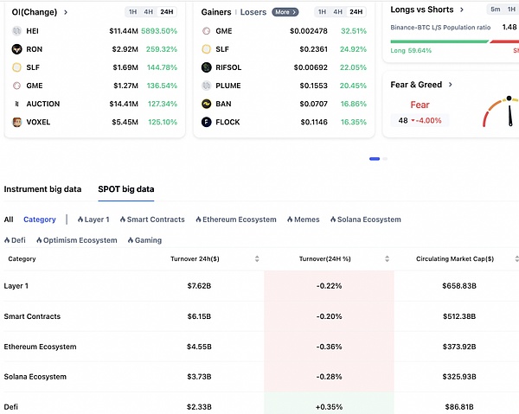This screenshot has width=519, height=414.
Task: Click the VOXEL coin icon
Action: coord(17,122)
